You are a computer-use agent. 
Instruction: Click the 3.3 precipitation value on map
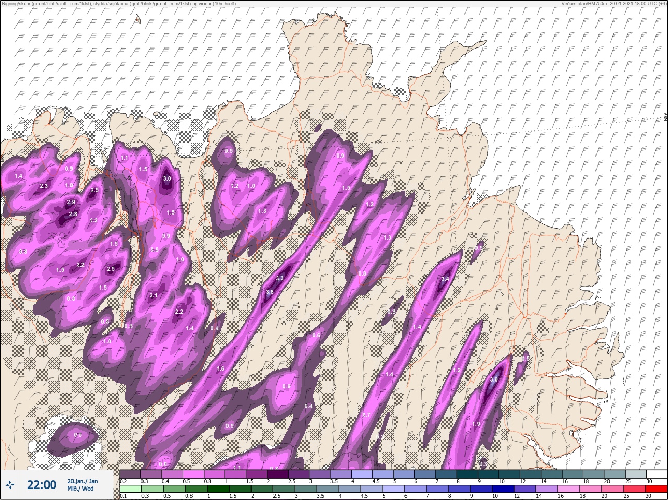(280, 278)
